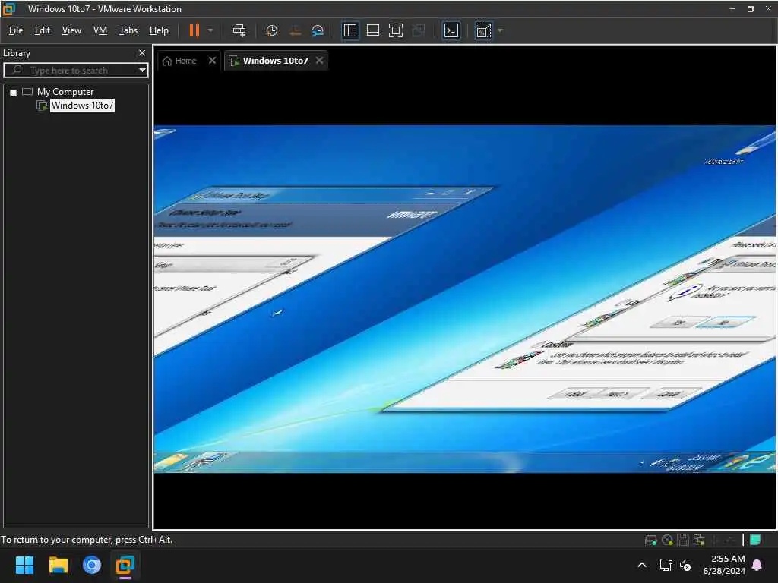
Task: Click the green message log status icon
Action: 755,540
